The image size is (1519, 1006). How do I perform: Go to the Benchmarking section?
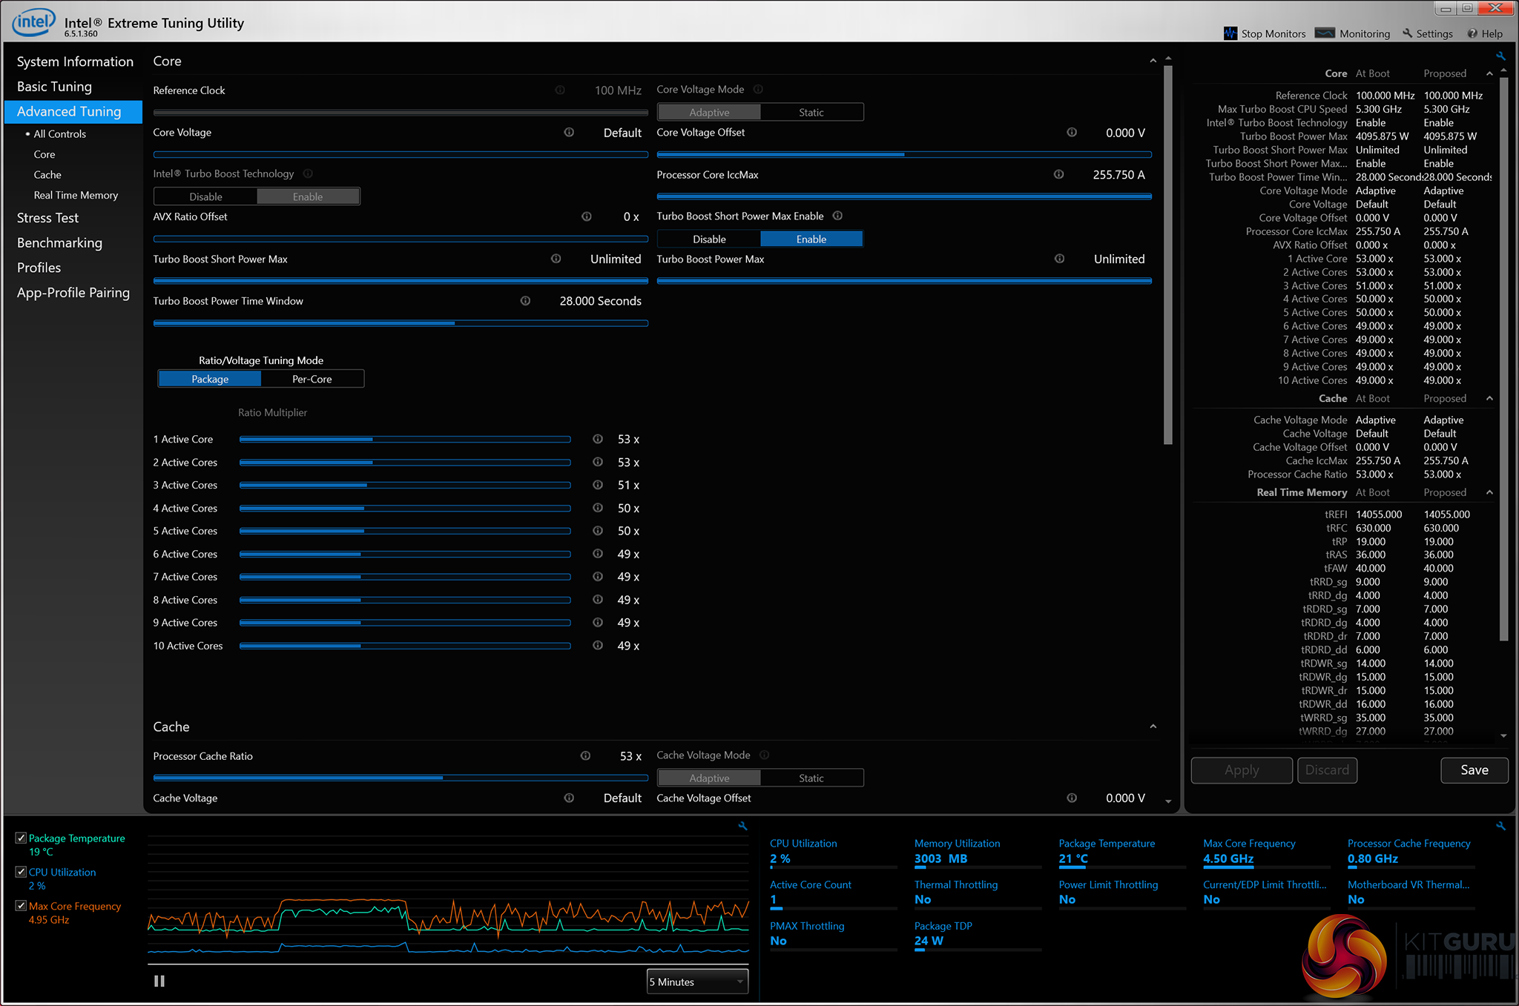59,243
